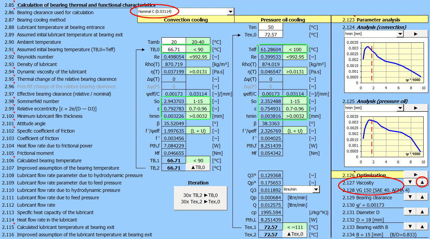Select attitude angle value 35.52049
Screen dimensions: 430x239
tap(174, 123)
